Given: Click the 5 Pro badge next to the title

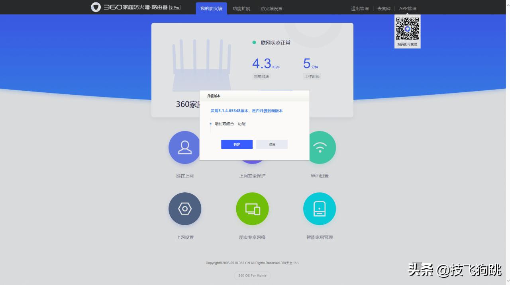Looking at the screenshot, I should pyautogui.click(x=174, y=7).
